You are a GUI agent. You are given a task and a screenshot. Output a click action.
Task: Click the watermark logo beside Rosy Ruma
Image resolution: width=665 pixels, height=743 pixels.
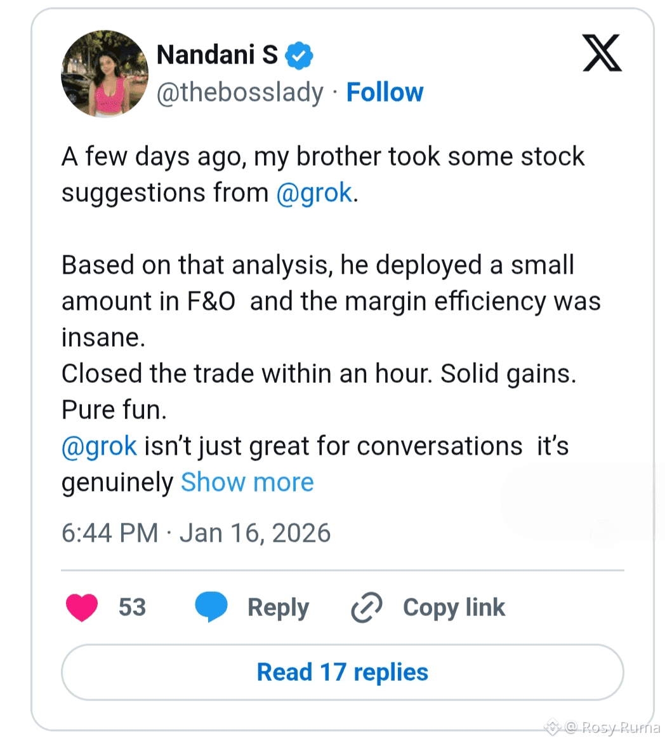(552, 727)
